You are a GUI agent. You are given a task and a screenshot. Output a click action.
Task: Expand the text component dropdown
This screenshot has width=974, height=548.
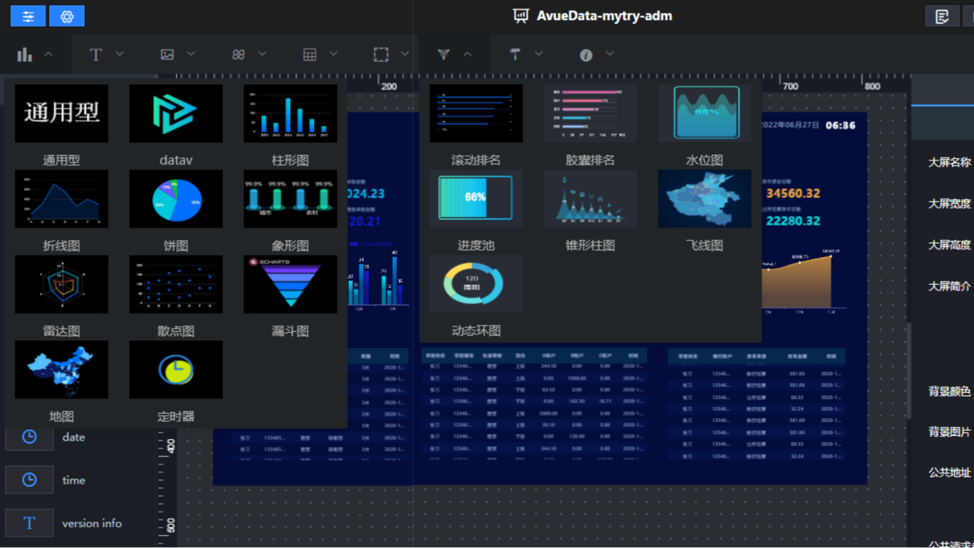coord(120,54)
